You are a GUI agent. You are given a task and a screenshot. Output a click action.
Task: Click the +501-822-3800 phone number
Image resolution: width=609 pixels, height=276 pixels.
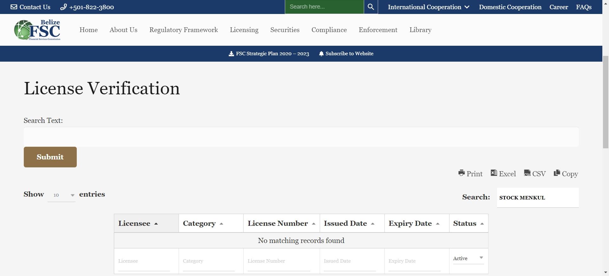click(x=91, y=7)
